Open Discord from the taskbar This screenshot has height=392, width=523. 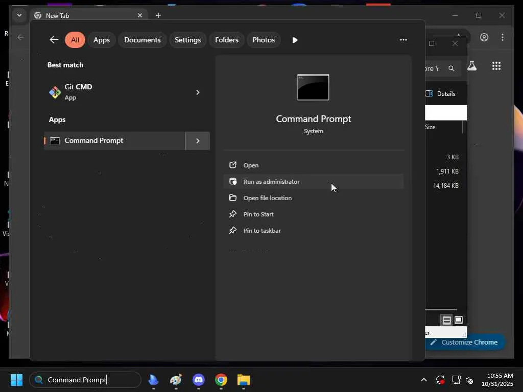click(x=199, y=380)
